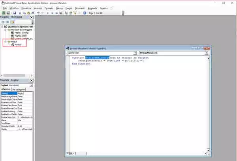This screenshot has width=237, height=161.
Task: Collapse the VBAProject root node
Action: [x=2, y=27]
